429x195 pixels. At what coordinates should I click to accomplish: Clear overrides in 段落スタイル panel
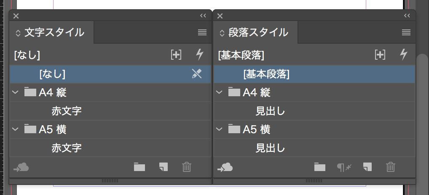tap(344, 167)
